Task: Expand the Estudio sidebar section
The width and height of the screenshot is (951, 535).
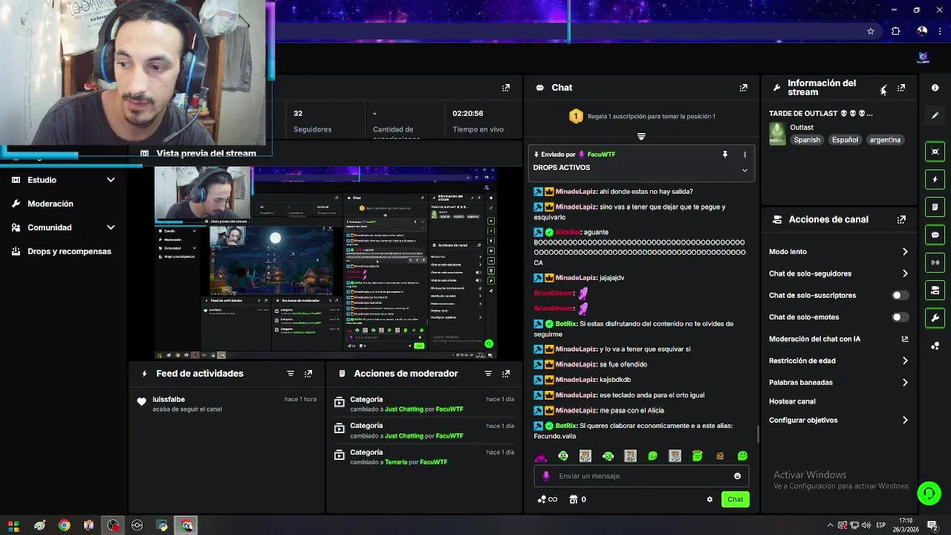Action: pyautogui.click(x=111, y=180)
